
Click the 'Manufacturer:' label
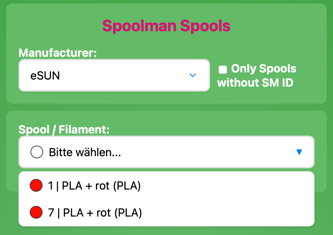pyautogui.click(x=58, y=53)
